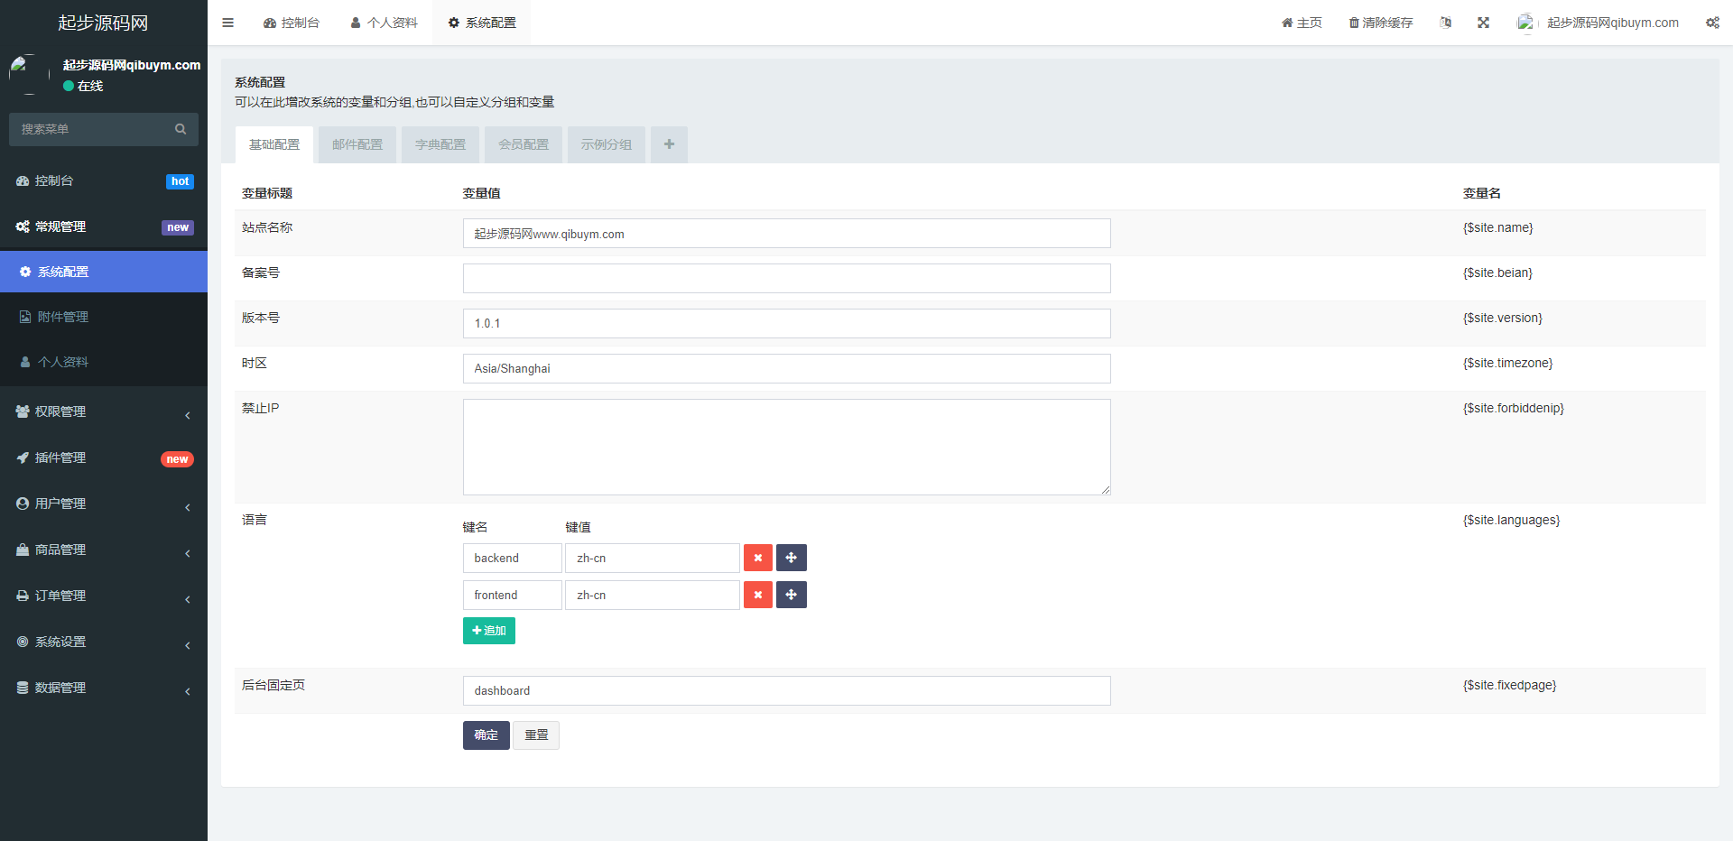1733x841 pixels.
Task: Switch to the 示例分组 tab
Action: (607, 144)
